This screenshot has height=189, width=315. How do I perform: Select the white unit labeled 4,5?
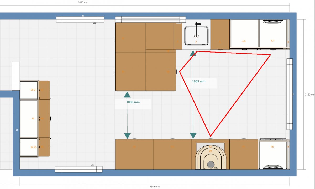(244, 34)
